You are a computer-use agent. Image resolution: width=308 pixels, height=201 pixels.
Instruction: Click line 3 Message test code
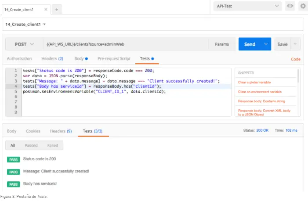121,81
